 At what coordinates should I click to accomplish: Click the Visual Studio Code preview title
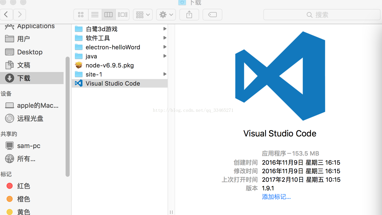[280, 133]
